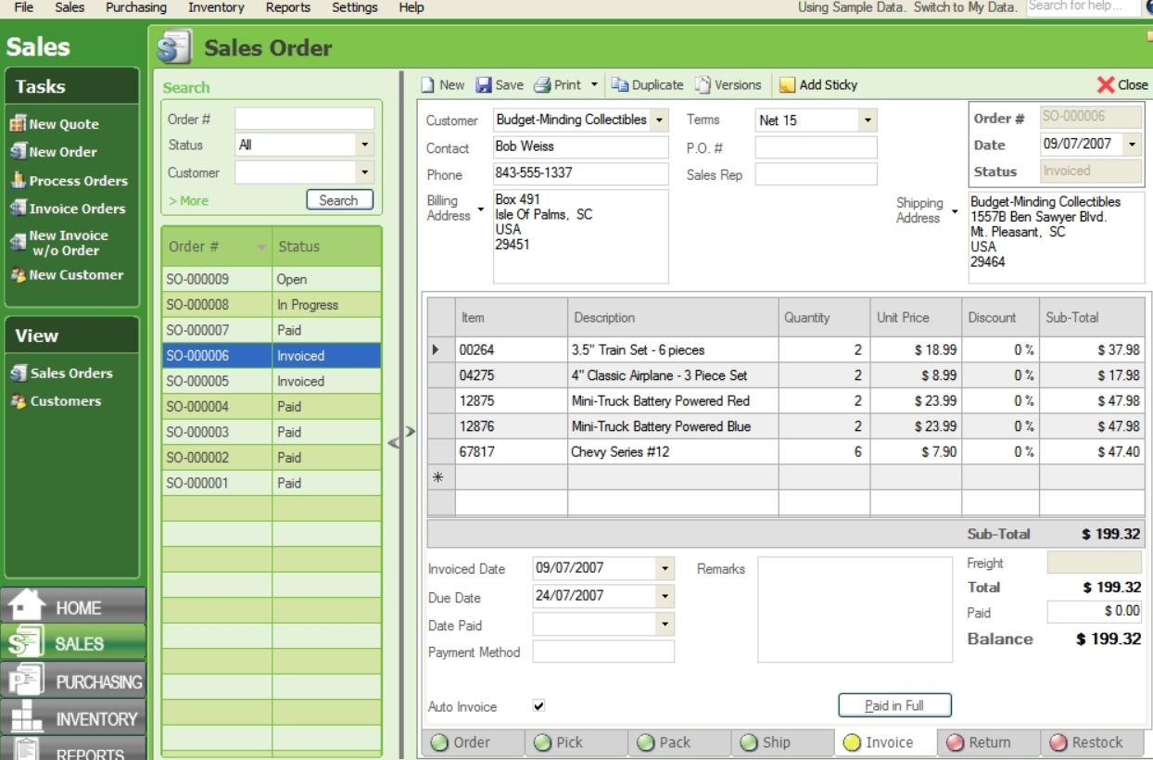Sort list by Order # column header
Screen dimensions: 1153x760
pyautogui.click(x=217, y=247)
